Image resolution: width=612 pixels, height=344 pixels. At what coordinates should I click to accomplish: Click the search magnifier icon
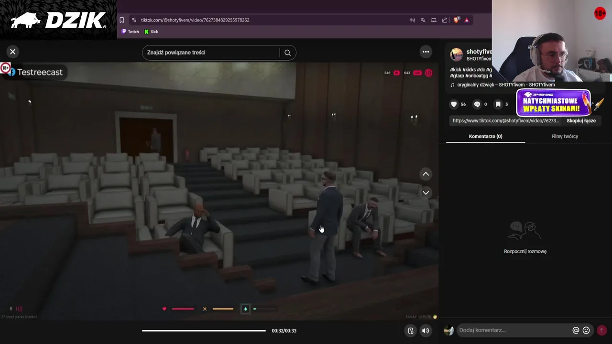point(287,53)
